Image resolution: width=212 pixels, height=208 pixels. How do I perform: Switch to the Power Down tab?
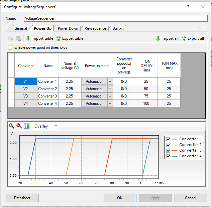pyautogui.click(x=68, y=28)
